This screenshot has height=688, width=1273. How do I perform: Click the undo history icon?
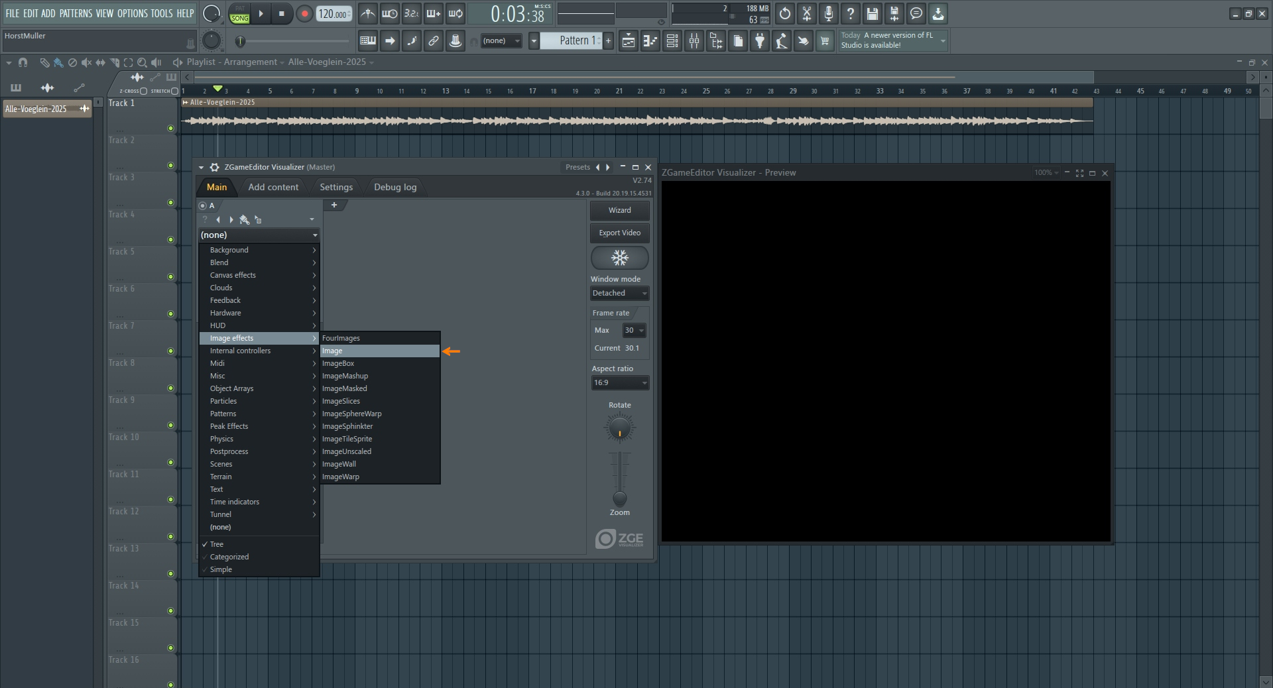(x=785, y=13)
